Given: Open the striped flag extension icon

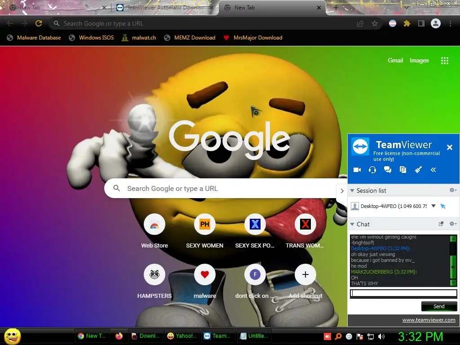Looking at the screenshot, I should (x=393, y=23).
